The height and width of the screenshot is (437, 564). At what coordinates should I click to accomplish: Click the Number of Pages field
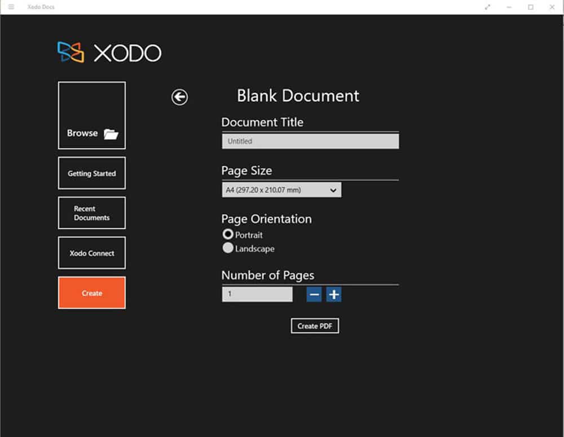[257, 294]
